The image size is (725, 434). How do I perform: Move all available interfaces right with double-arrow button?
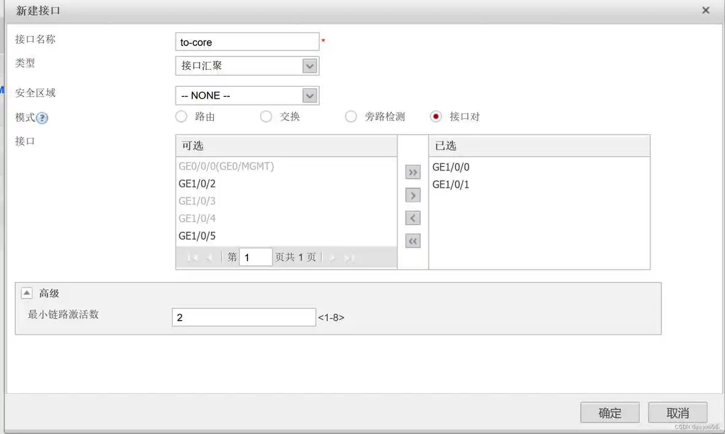[x=413, y=172]
